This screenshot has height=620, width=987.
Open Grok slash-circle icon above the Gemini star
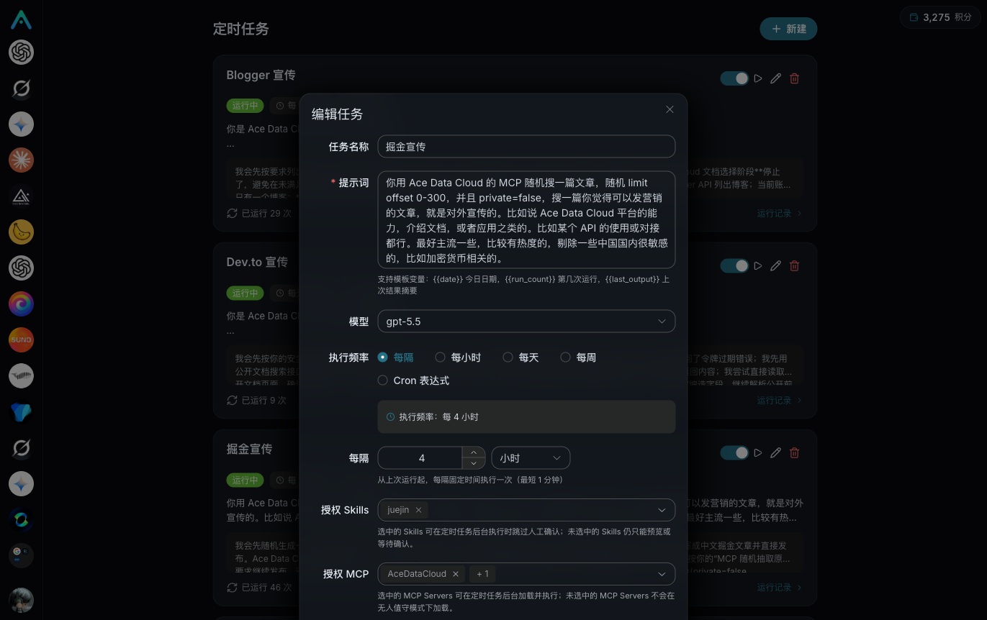pyautogui.click(x=21, y=88)
